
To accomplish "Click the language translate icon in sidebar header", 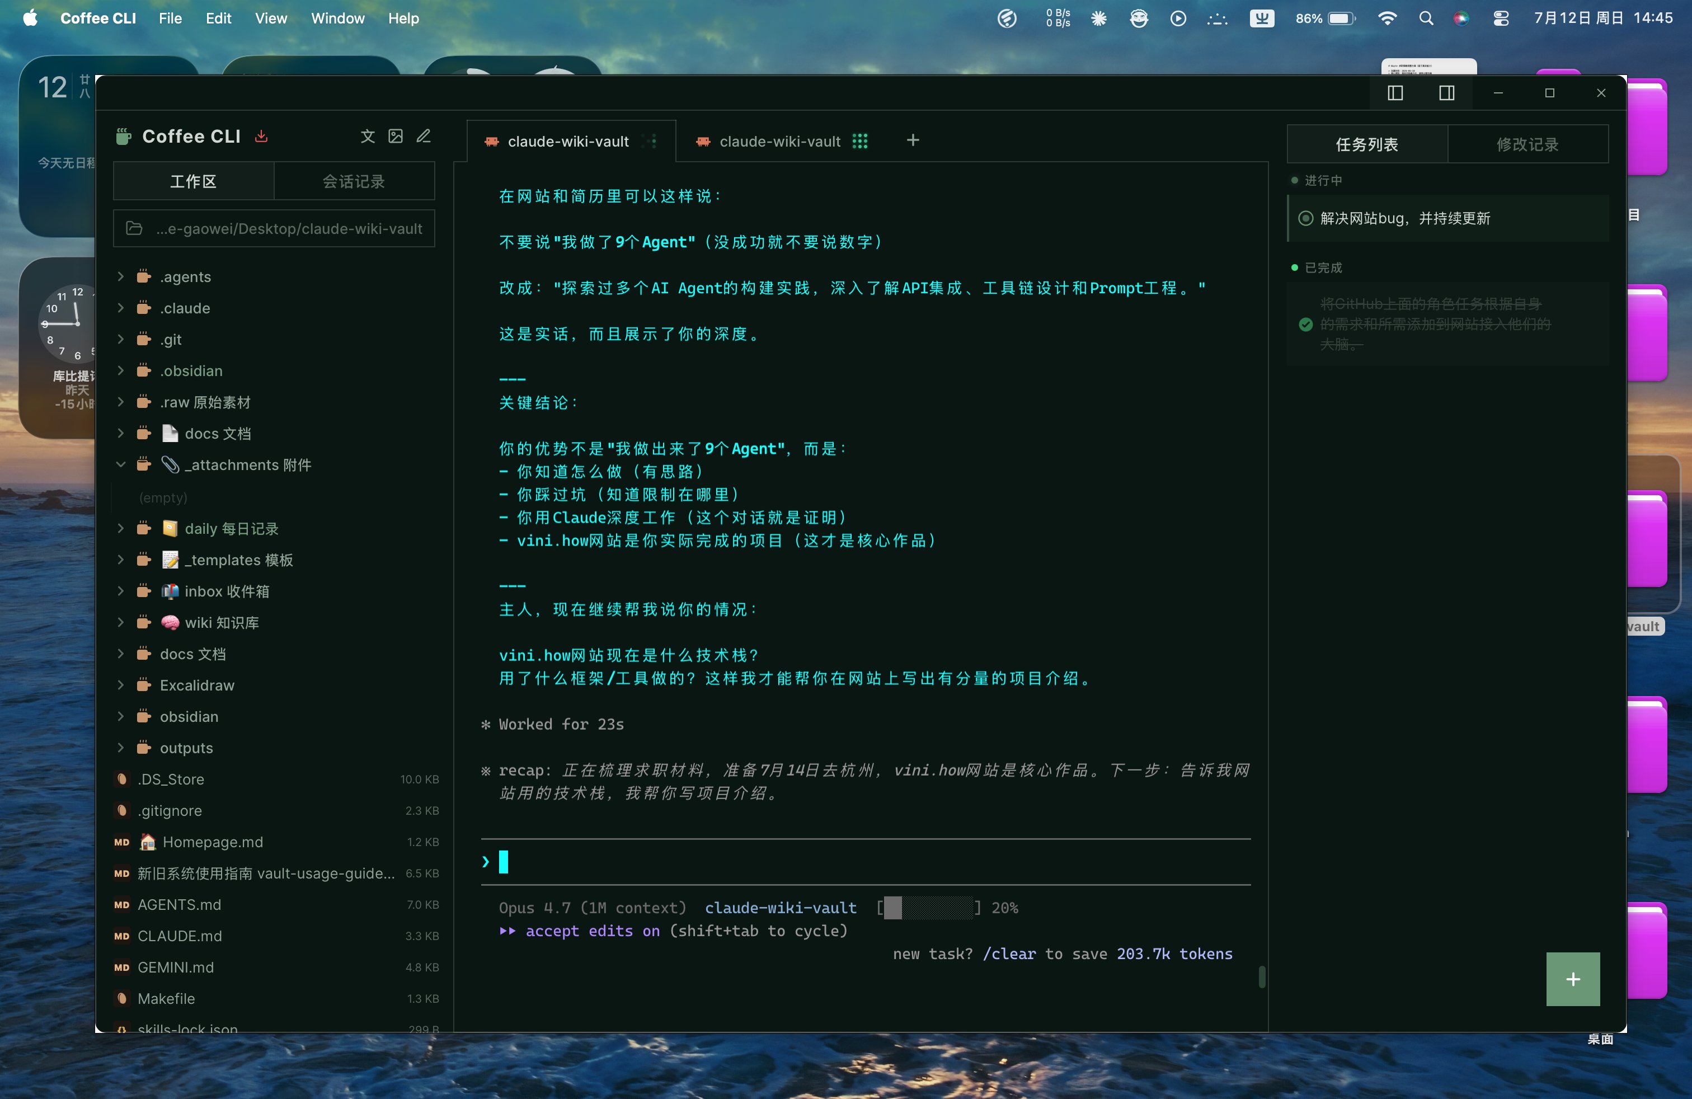I will [368, 136].
